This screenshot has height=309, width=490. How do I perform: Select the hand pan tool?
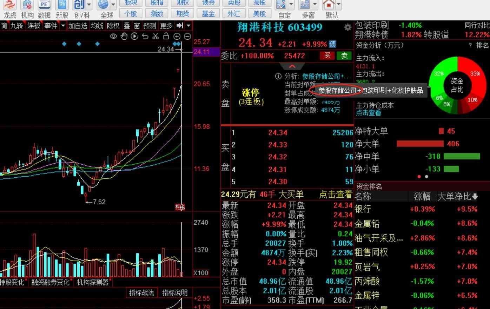(x=124, y=36)
